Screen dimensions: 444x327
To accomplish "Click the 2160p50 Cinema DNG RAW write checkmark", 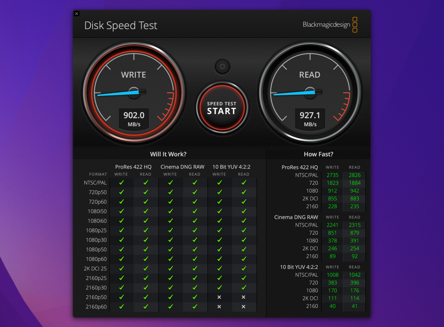I will pyautogui.click(x=170, y=297).
